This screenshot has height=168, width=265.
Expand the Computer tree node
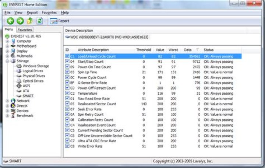click(7, 41)
